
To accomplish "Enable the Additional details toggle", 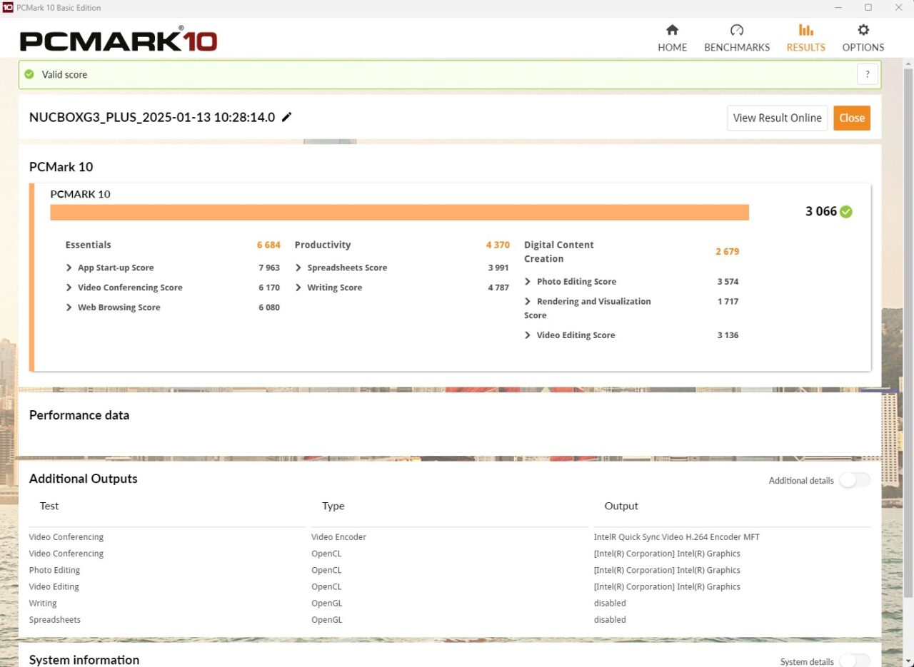I will pyautogui.click(x=854, y=480).
